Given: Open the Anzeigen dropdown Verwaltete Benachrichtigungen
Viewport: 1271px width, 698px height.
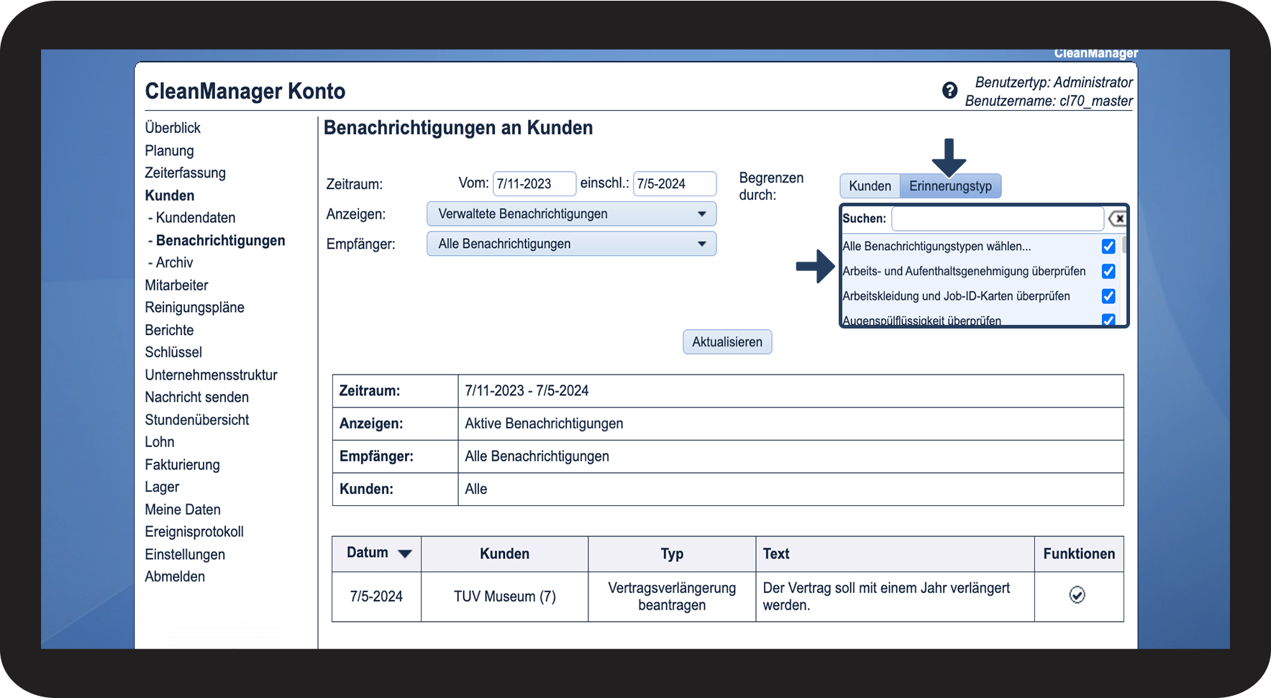Looking at the screenshot, I should 572,214.
